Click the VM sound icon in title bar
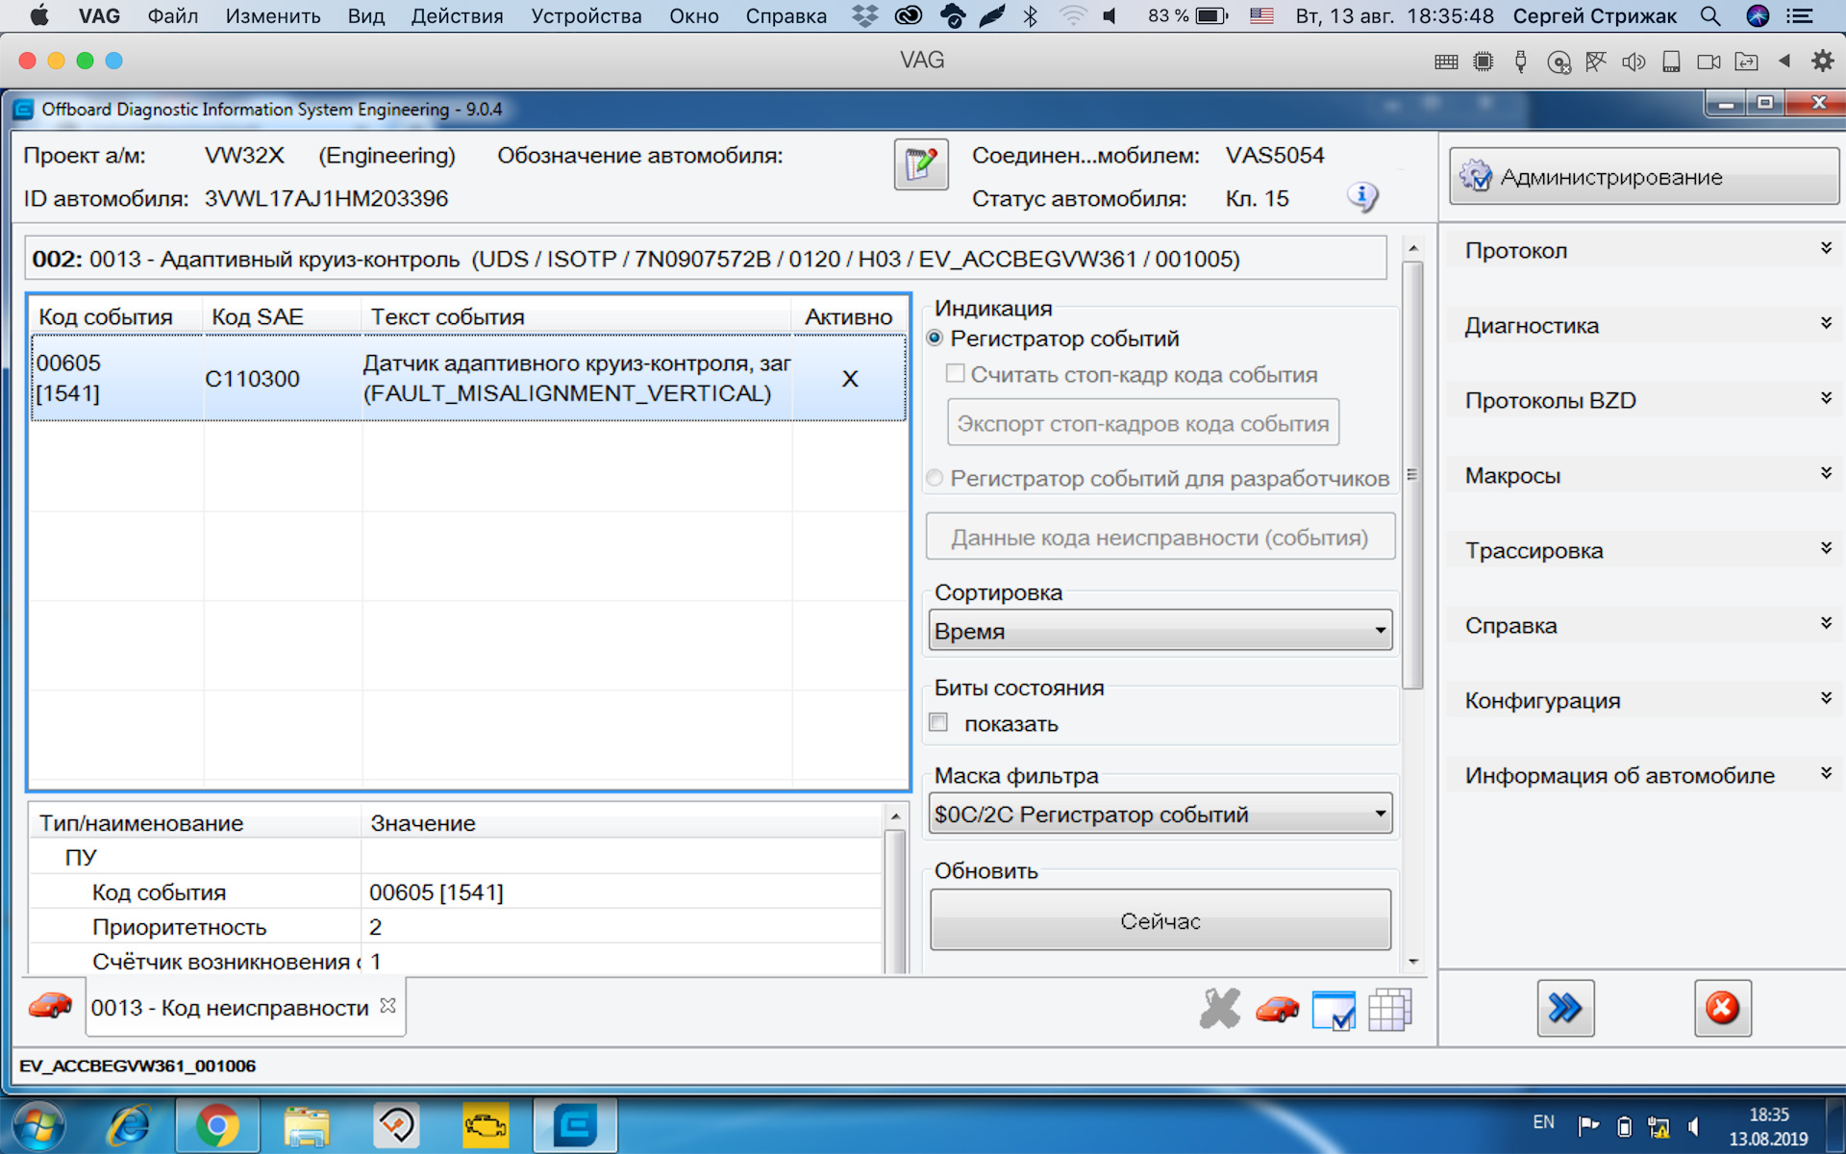Viewport: 1846px width, 1154px height. [x=1633, y=62]
